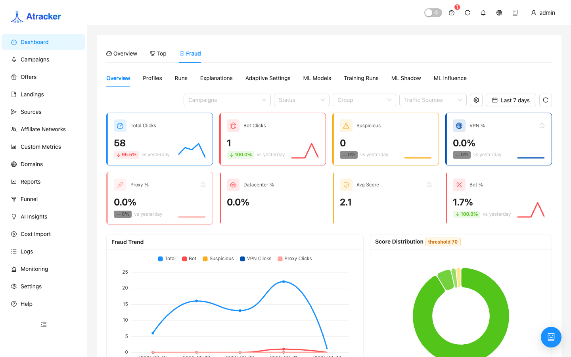Screen dimensions: 571x357
Task: Click the Monitoring bell icon in sidebar
Action: click(14, 269)
